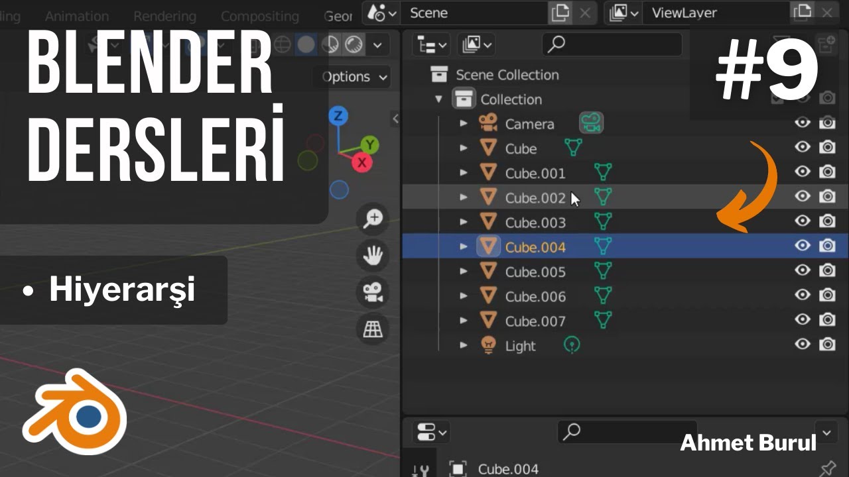Expand the Cube.002 row arrow
Image resolution: width=849 pixels, height=477 pixels.
[464, 197]
